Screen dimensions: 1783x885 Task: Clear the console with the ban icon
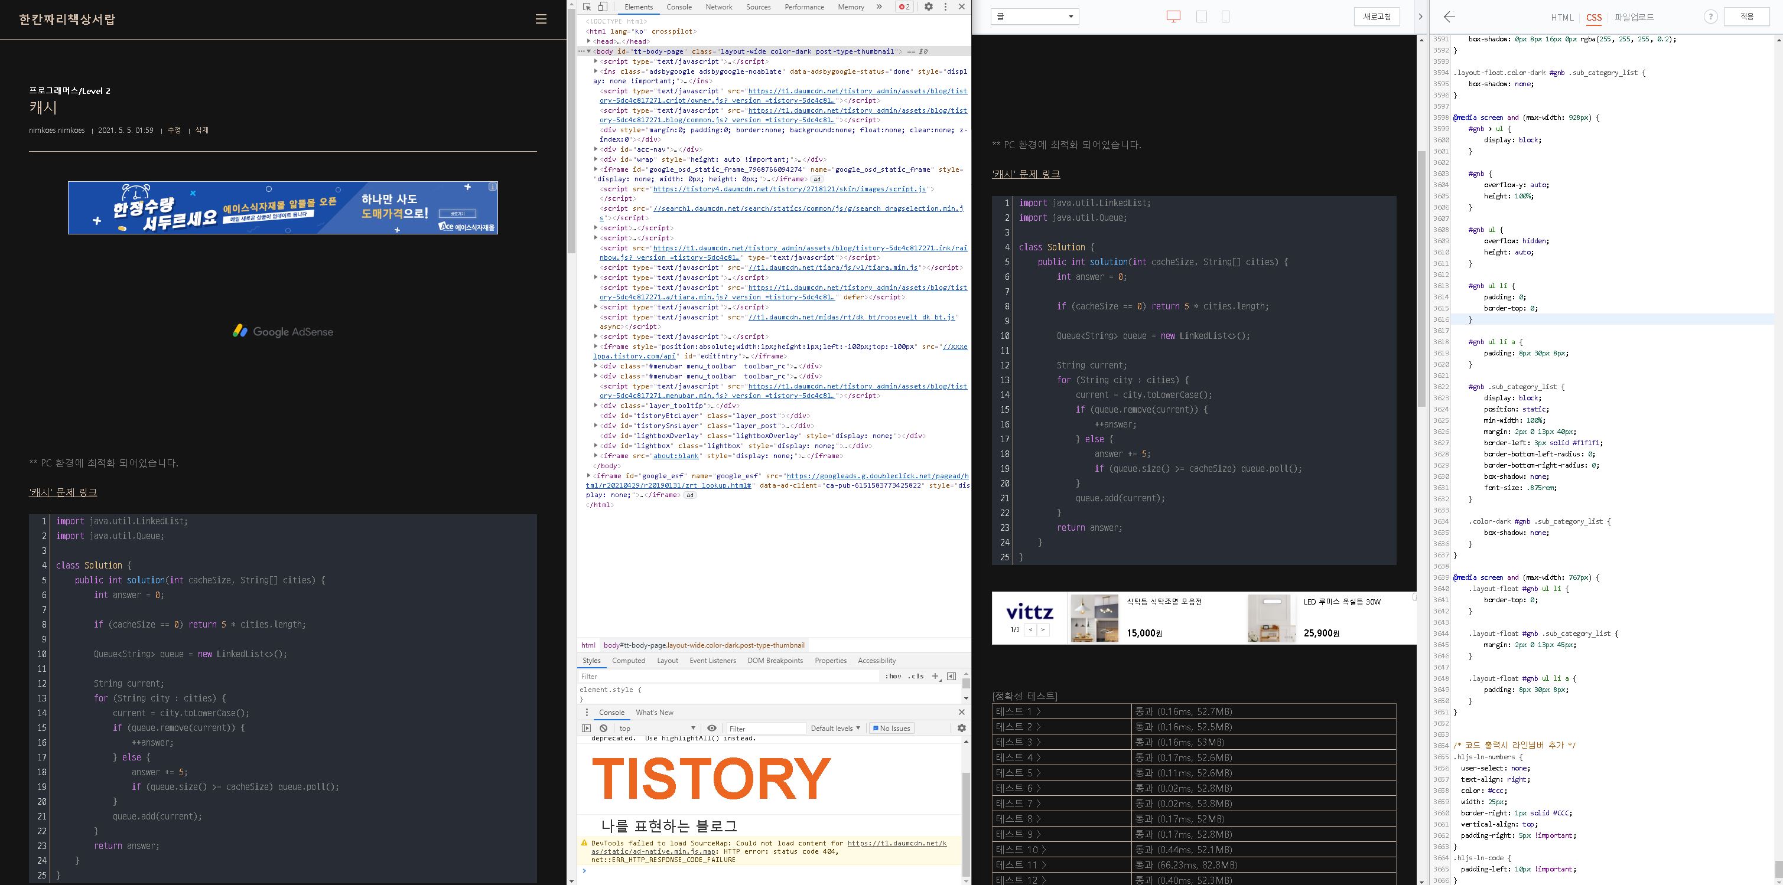tap(604, 728)
